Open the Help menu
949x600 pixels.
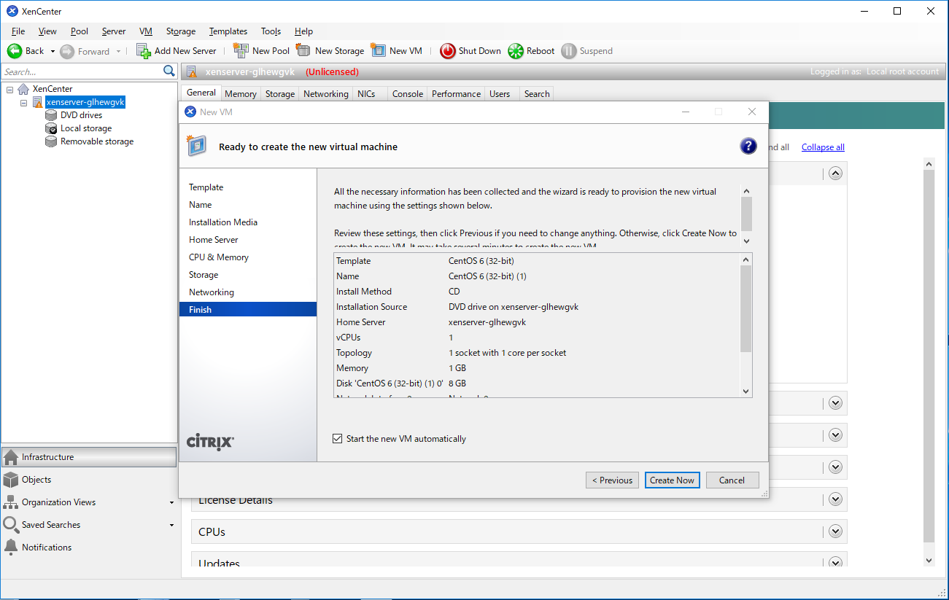pyautogui.click(x=303, y=31)
